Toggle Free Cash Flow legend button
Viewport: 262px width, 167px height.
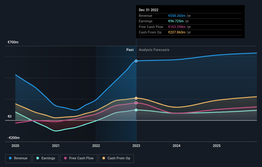pos(79,158)
